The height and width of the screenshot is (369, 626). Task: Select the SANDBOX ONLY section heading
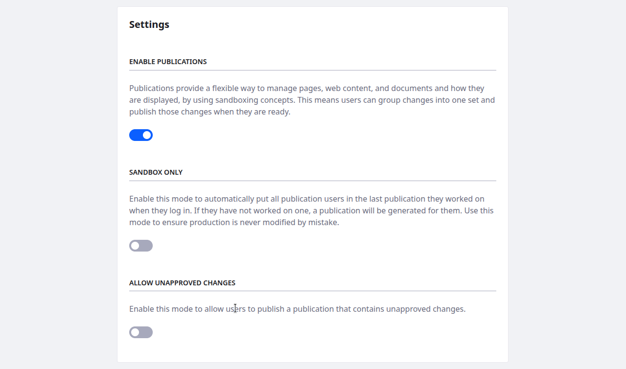156,172
